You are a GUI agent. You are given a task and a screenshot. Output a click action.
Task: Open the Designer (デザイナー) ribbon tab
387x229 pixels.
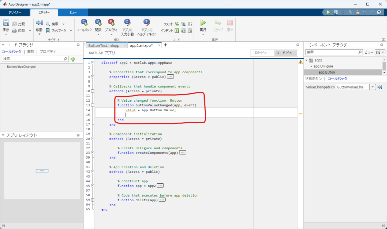tap(15, 13)
